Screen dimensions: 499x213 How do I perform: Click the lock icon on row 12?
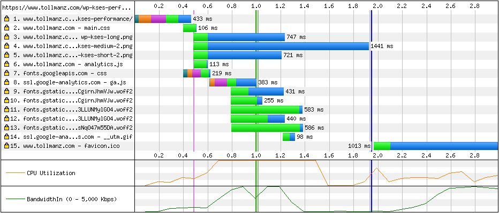6,119
